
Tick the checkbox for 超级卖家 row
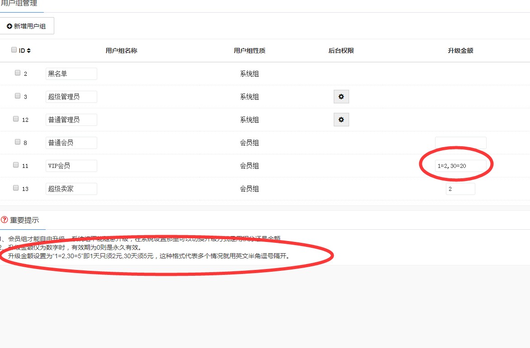click(x=16, y=188)
